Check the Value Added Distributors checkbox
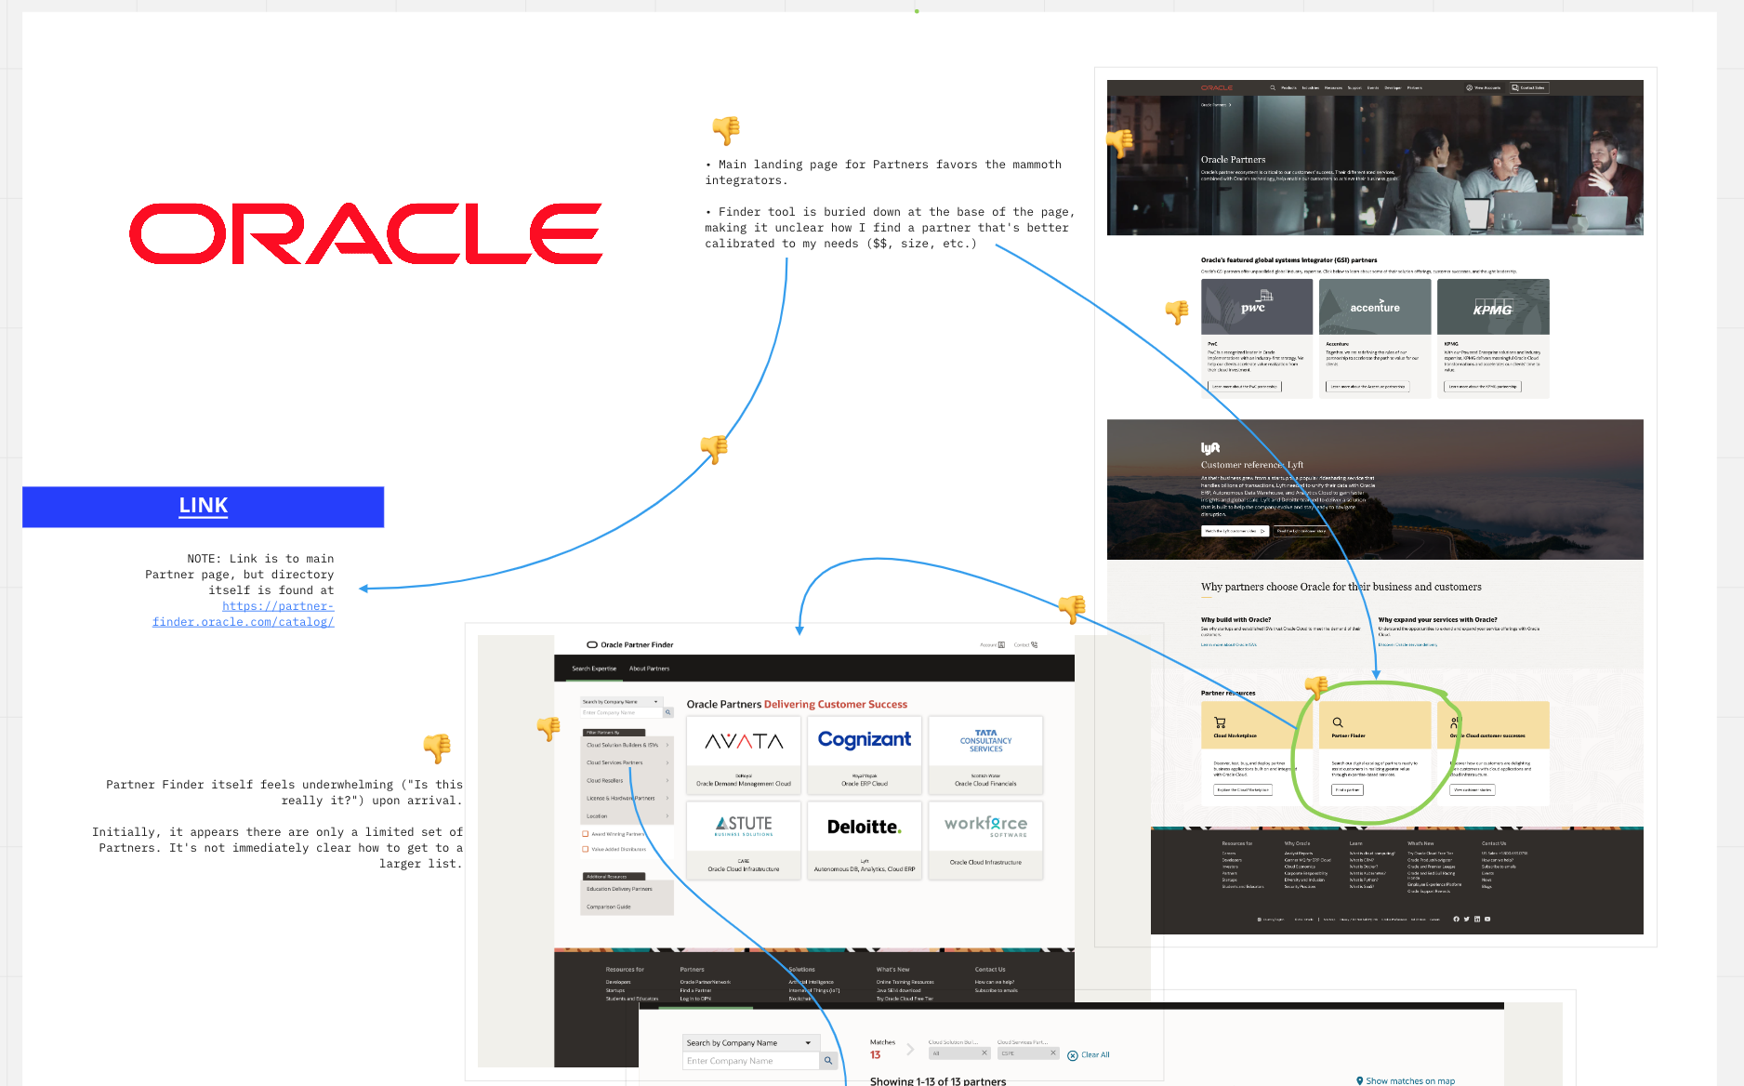 [x=586, y=849]
